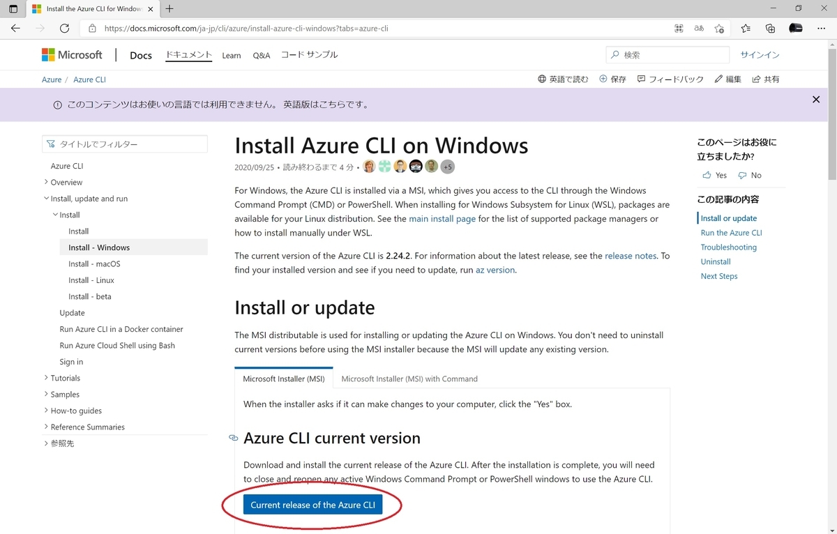The height and width of the screenshot is (534, 837).
Task: Add this page to favorites star icon
Action: [x=719, y=29]
